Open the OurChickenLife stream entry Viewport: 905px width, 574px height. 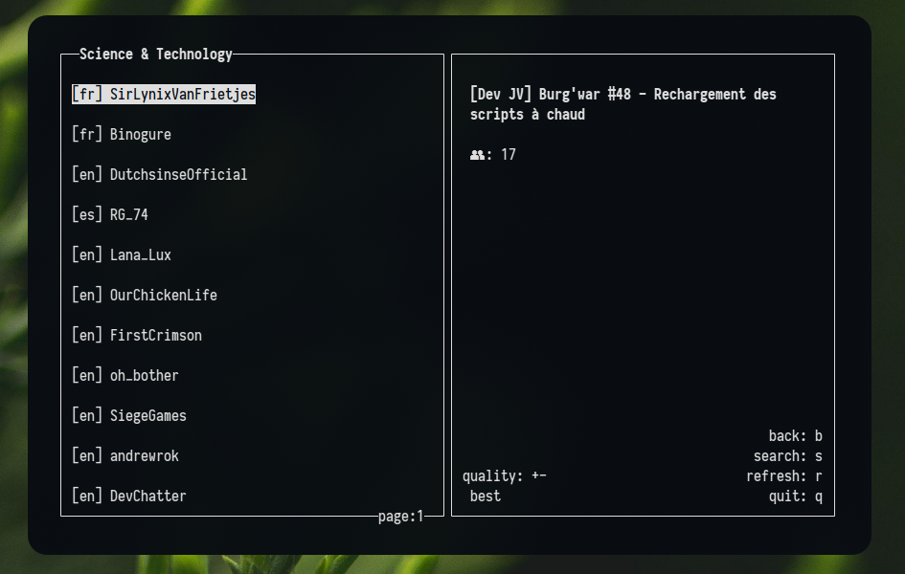pos(165,295)
